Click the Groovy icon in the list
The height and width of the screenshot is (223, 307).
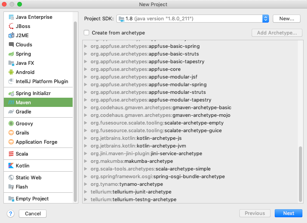[x=11, y=124]
